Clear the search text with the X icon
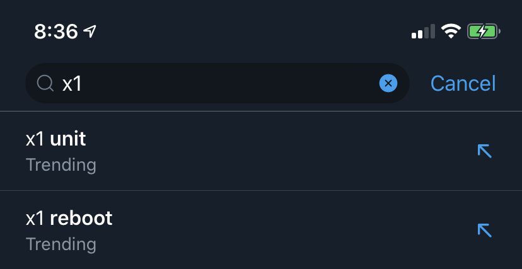Image resolution: width=522 pixels, height=269 pixels. [x=388, y=83]
